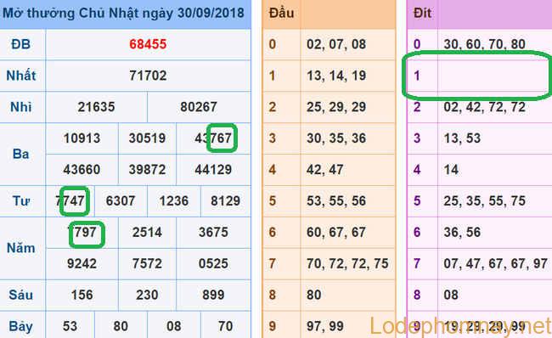This screenshot has width=552, height=338.
Task: Click Đít row 5 values 25, 35, 55, 75
Action: [x=484, y=200]
